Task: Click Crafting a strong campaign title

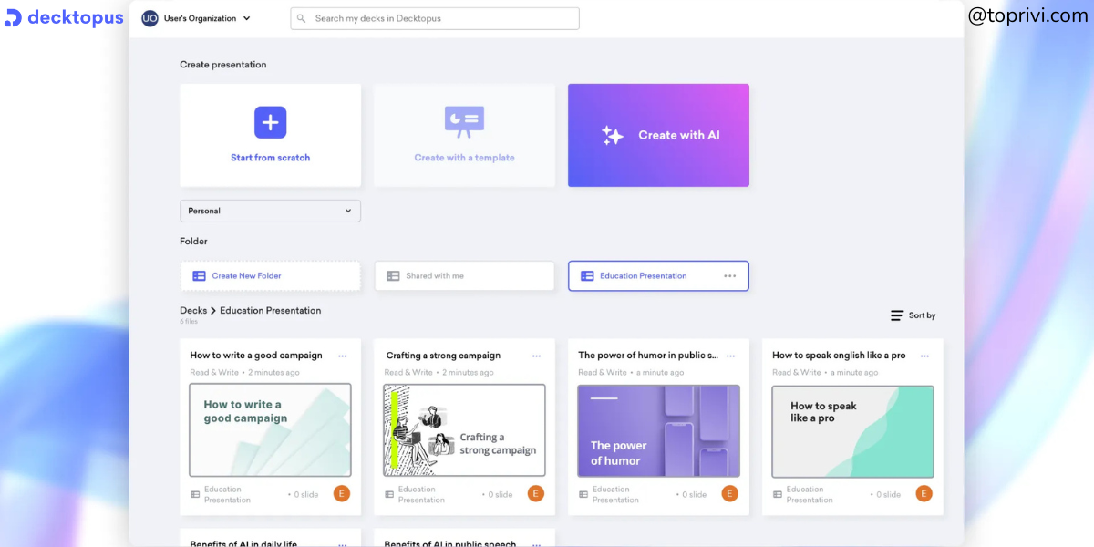Action: 443,356
